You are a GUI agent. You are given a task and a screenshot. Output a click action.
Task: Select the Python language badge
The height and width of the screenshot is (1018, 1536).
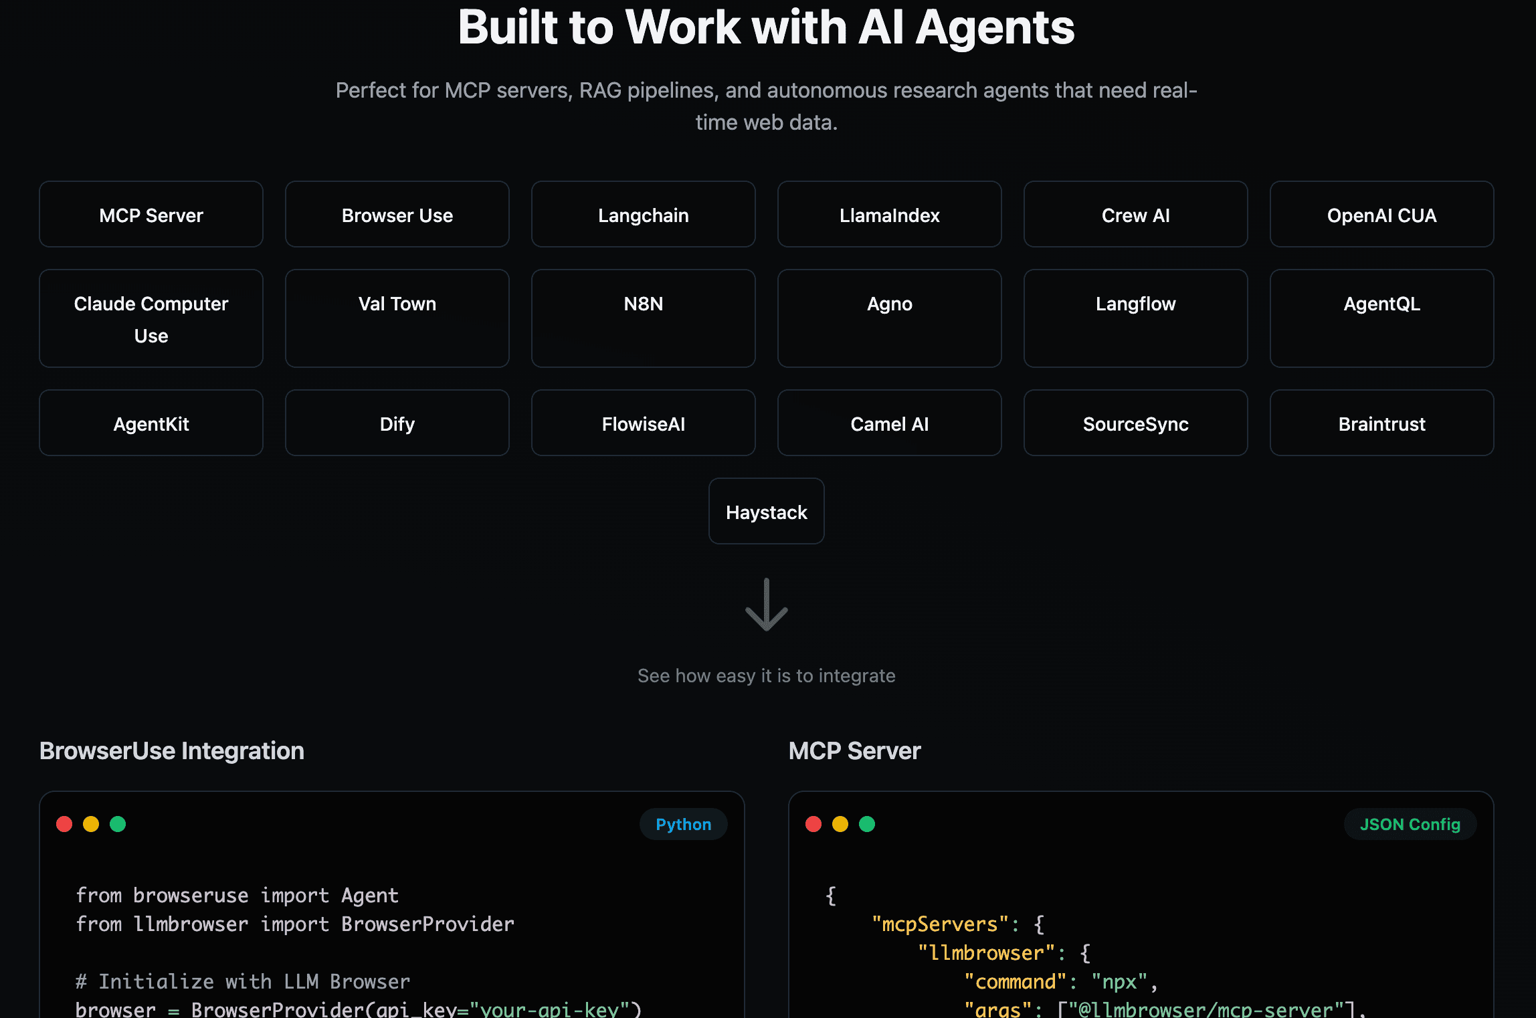coord(683,824)
